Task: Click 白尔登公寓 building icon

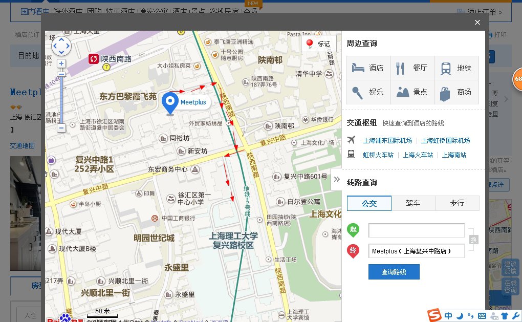Action: click(280, 202)
